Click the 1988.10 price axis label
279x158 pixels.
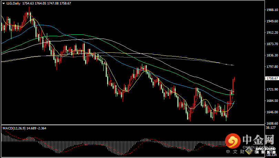272,10
